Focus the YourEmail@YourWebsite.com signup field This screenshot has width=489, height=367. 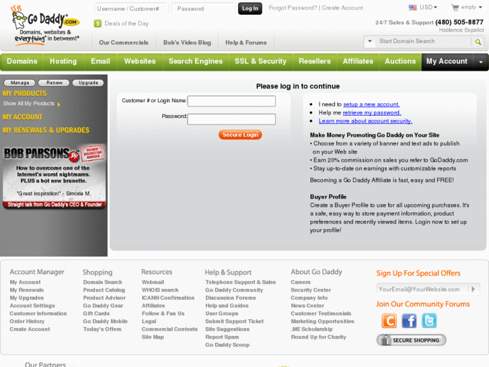[x=422, y=290]
